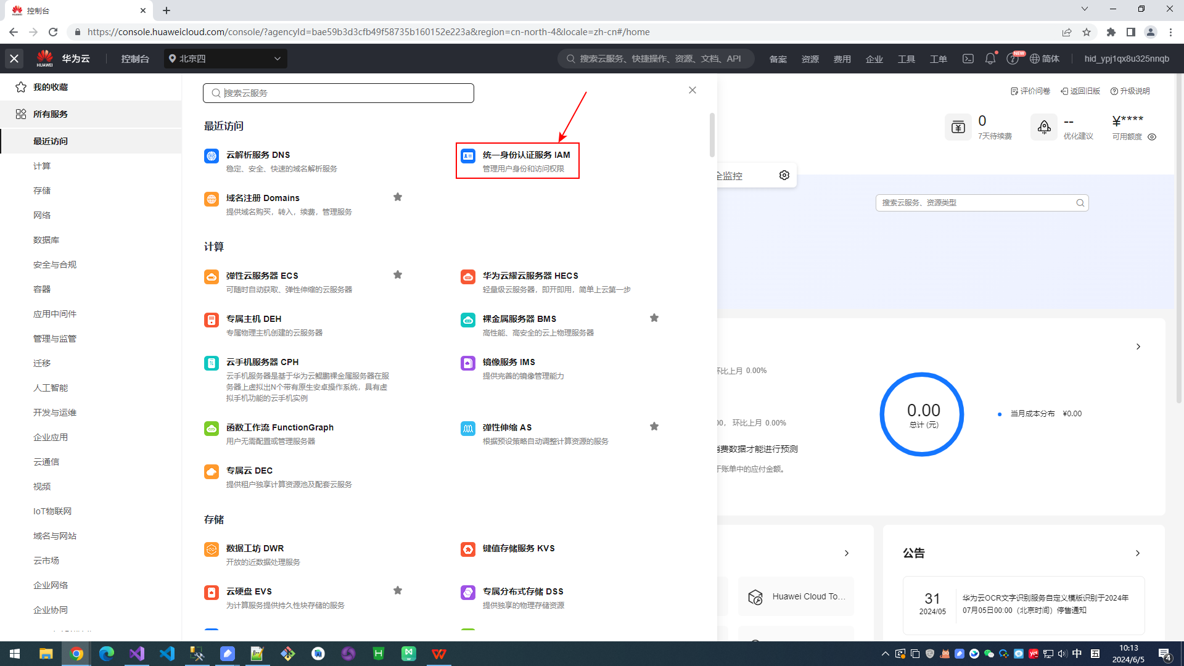Favorite the Domains service star
Image resolution: width=1184 pixels, height=666 pixels.
click(398, 197)
